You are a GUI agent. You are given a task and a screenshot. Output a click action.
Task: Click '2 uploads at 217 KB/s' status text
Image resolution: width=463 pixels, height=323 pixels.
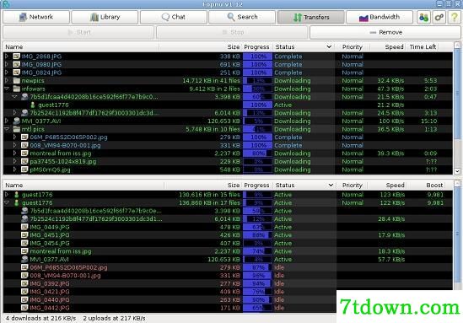coord(114,318)
